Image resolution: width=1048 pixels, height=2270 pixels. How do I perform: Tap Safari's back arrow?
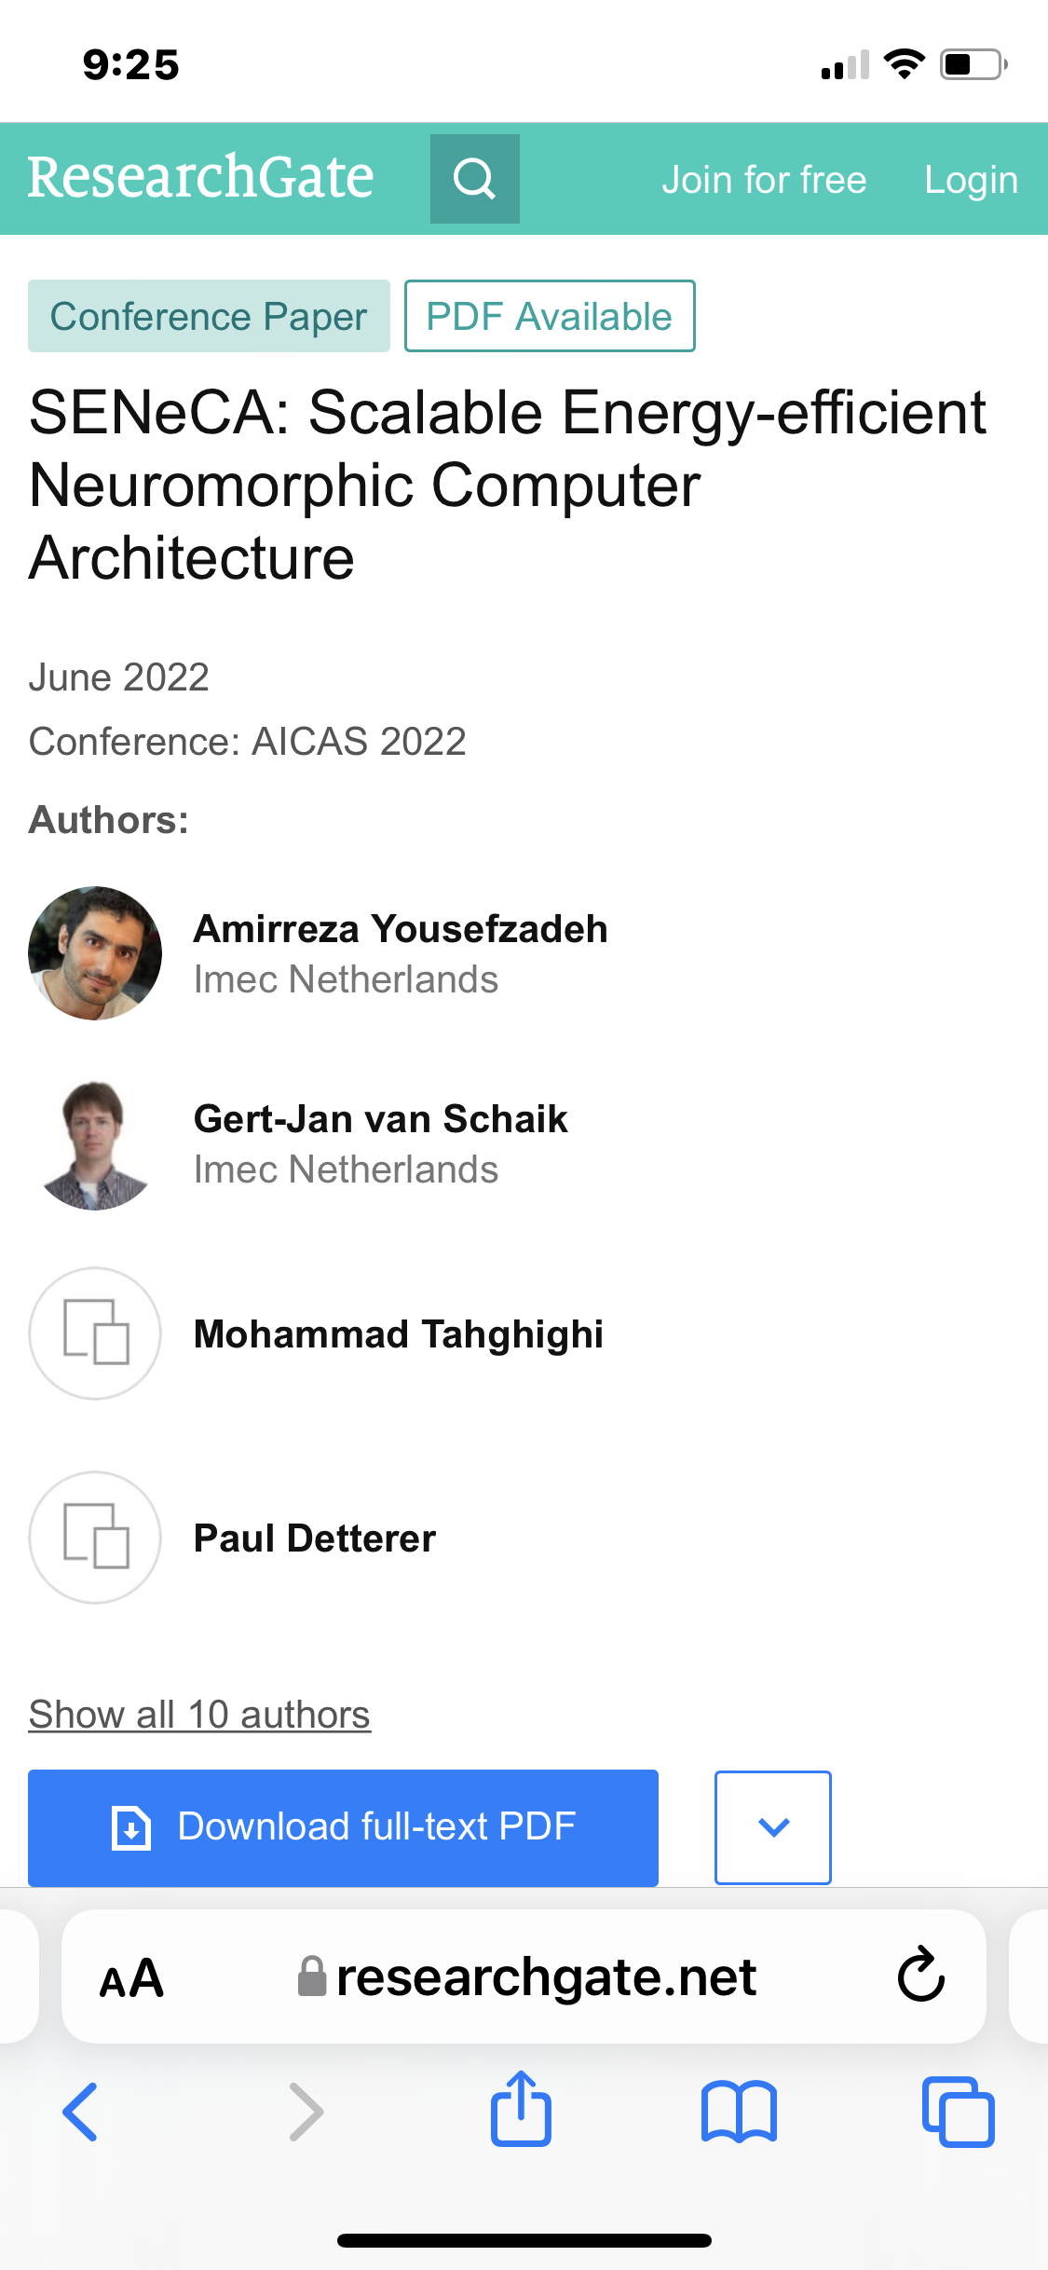coord(81,2112)
